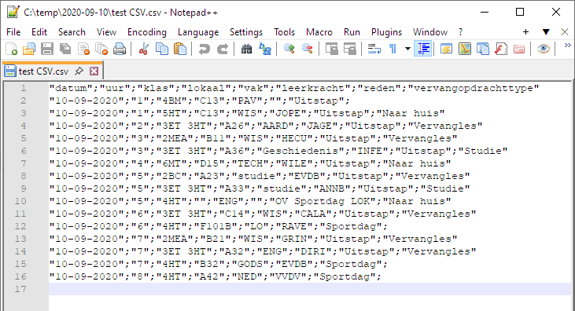Click line number 8 in the margin
Viewport: 575px width, 311px height.
point(24,176)
